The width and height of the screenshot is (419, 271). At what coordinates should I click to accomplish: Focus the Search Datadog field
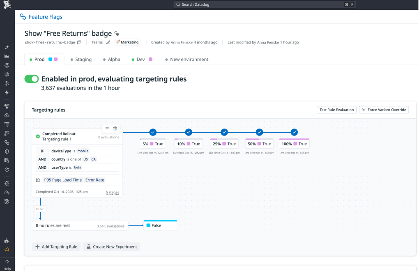click(x=265, y=5)
